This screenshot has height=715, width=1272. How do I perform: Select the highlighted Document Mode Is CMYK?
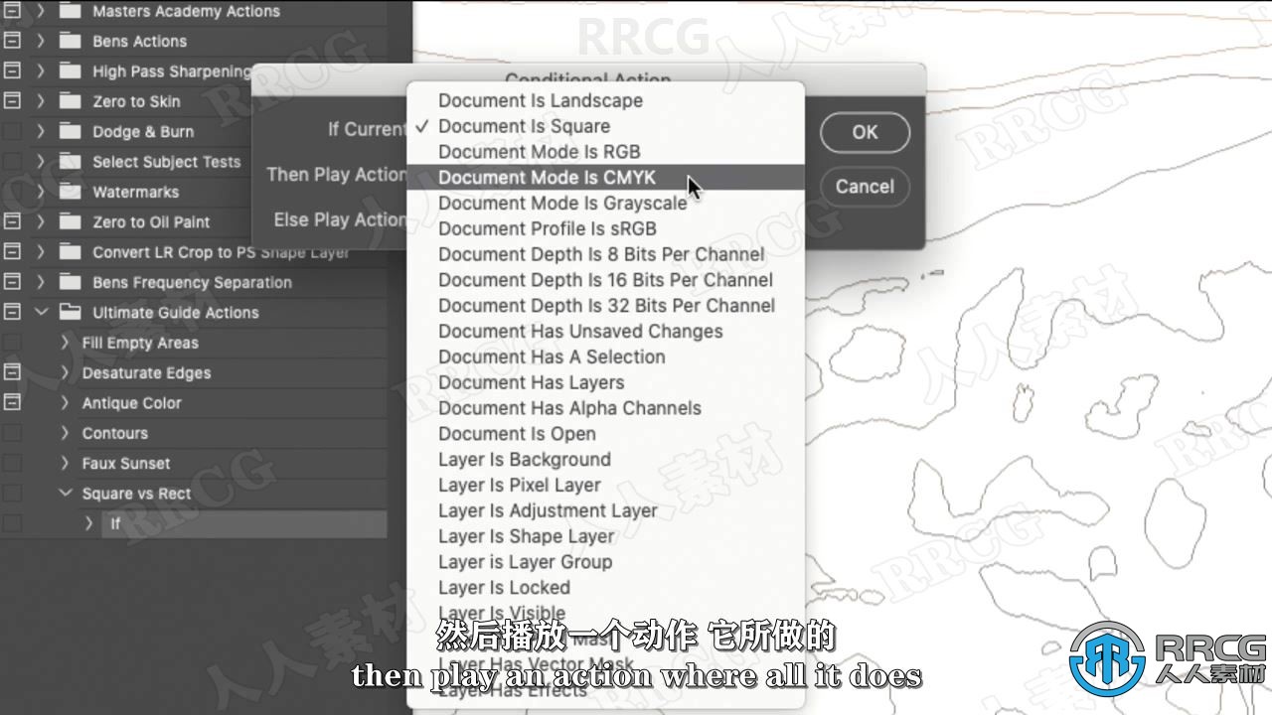(605, 178)
